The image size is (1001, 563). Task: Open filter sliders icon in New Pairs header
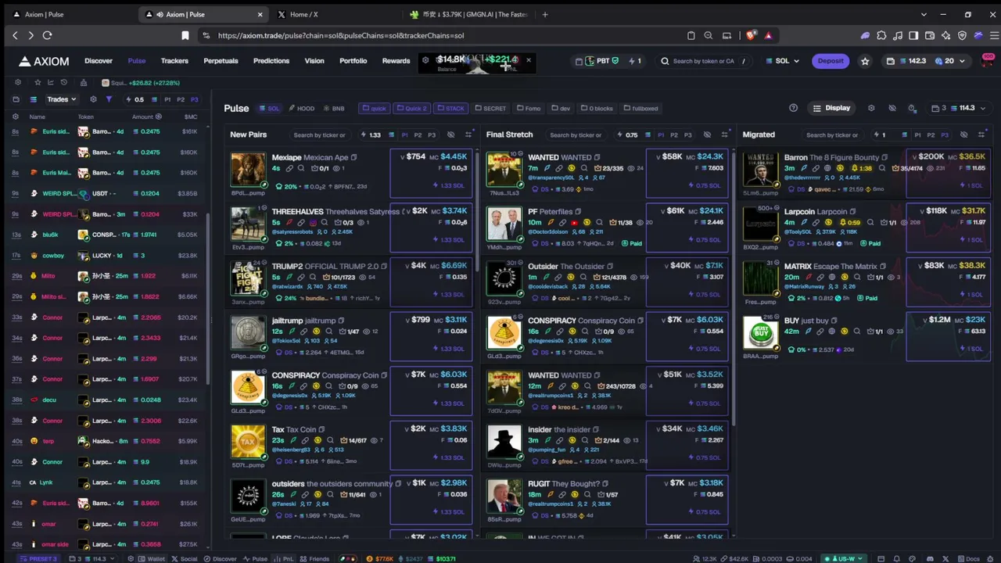468,135
